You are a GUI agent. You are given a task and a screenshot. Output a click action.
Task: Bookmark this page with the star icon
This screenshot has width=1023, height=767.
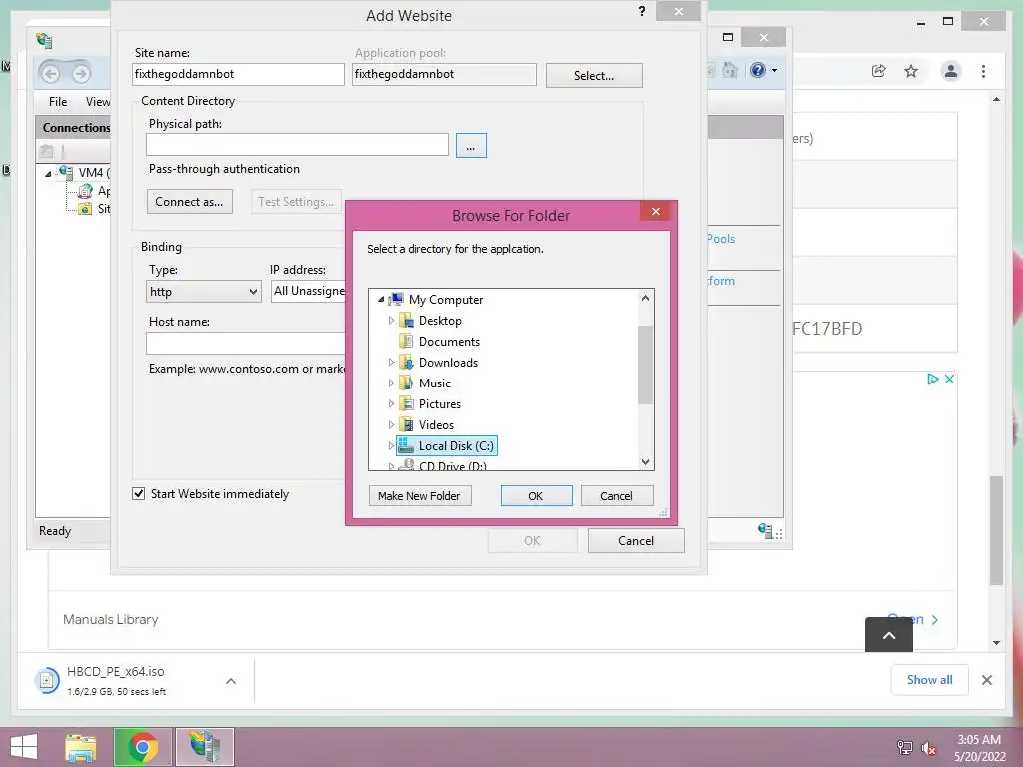click(911, 71)
